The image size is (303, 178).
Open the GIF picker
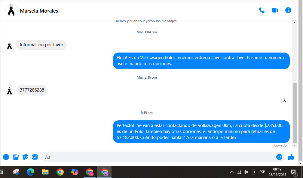(35, 157)
